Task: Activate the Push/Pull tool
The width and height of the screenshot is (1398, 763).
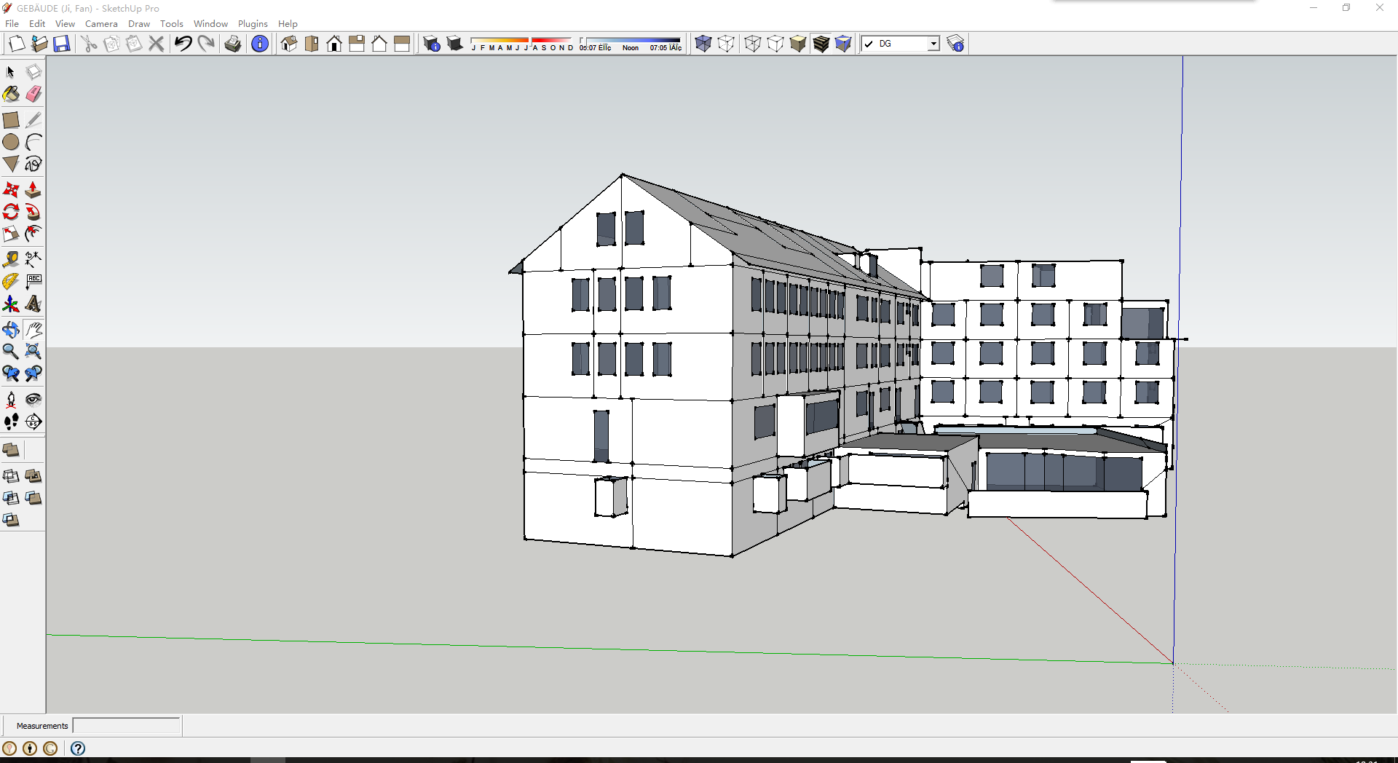Action: [33, 190]
